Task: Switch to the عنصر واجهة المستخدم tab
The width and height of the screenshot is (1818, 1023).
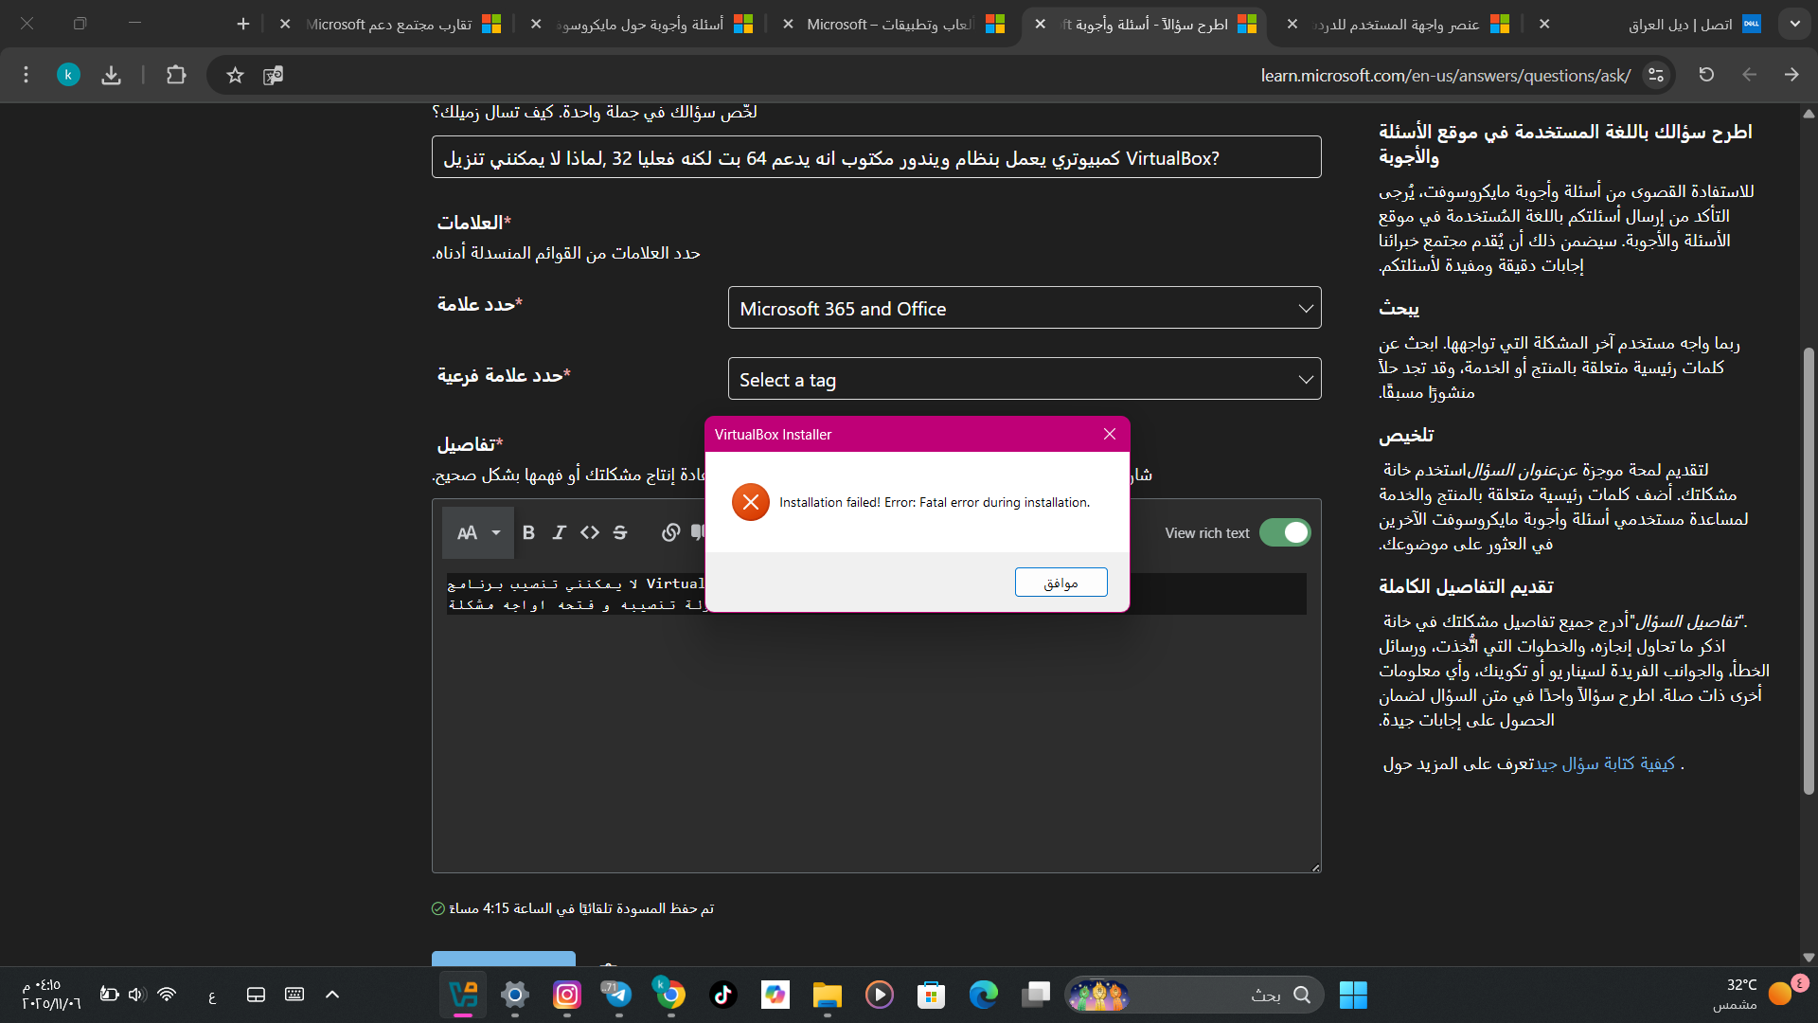Action: (1399, 24)
